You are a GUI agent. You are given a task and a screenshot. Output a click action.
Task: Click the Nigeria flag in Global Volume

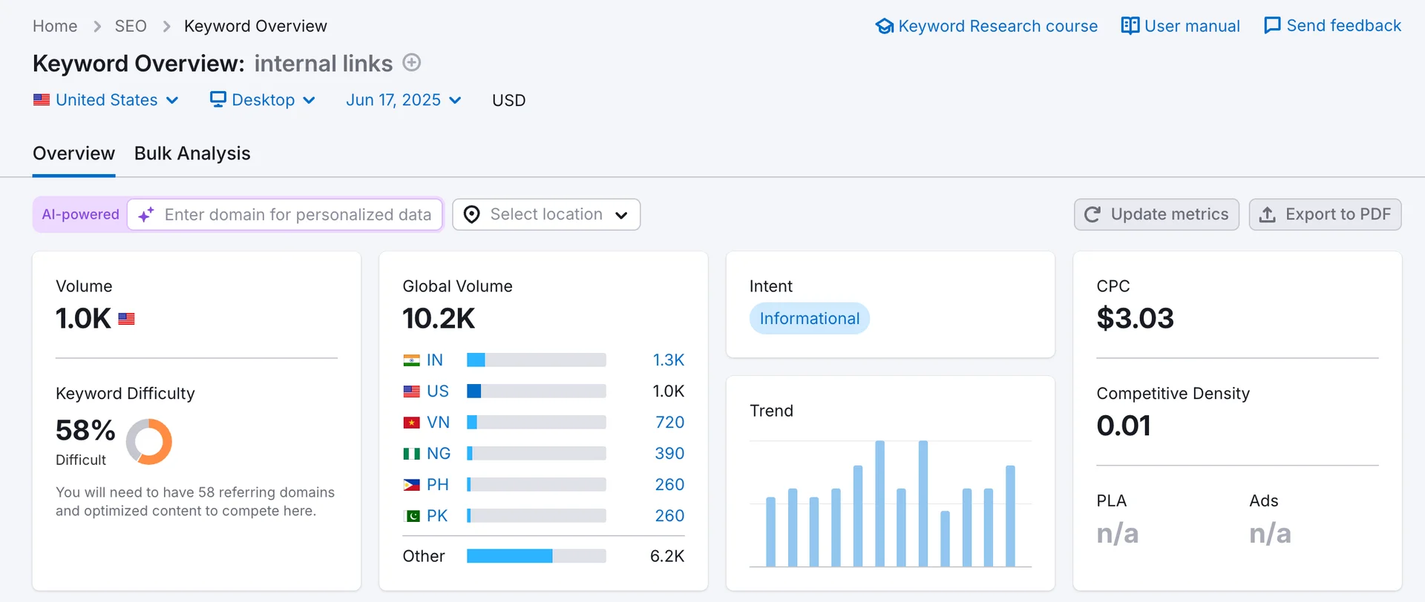pyautogui.click(x=411, y=454)
